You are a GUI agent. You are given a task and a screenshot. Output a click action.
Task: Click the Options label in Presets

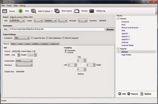pos(148,94)
